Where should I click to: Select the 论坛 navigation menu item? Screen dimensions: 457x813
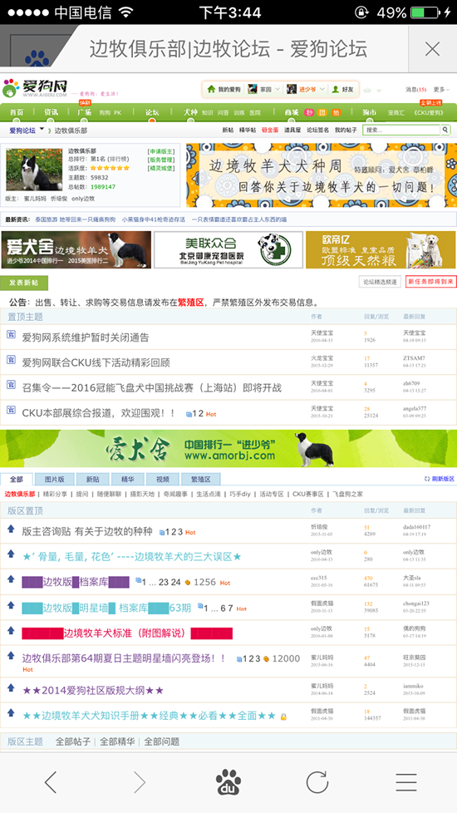[x=152, y=112]
